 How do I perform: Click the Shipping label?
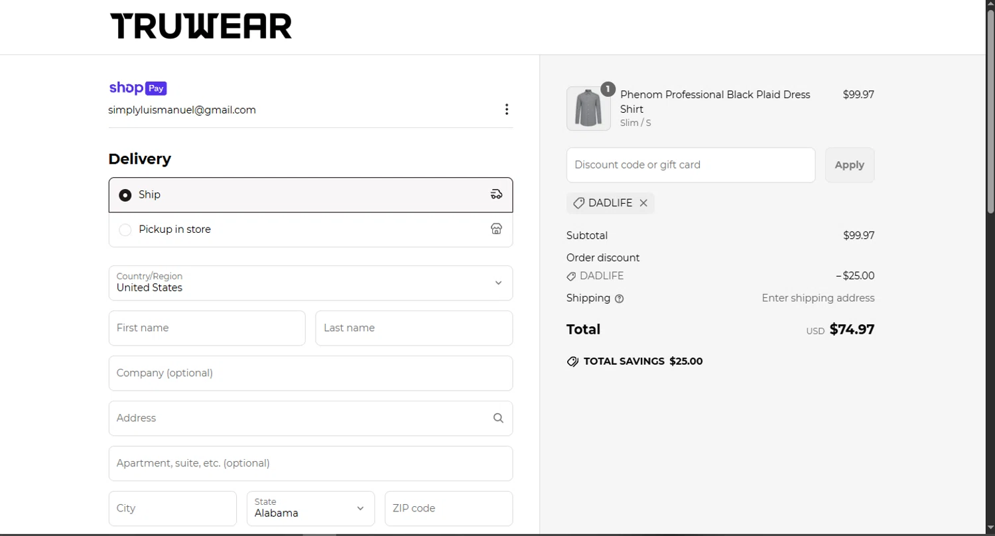588,299
